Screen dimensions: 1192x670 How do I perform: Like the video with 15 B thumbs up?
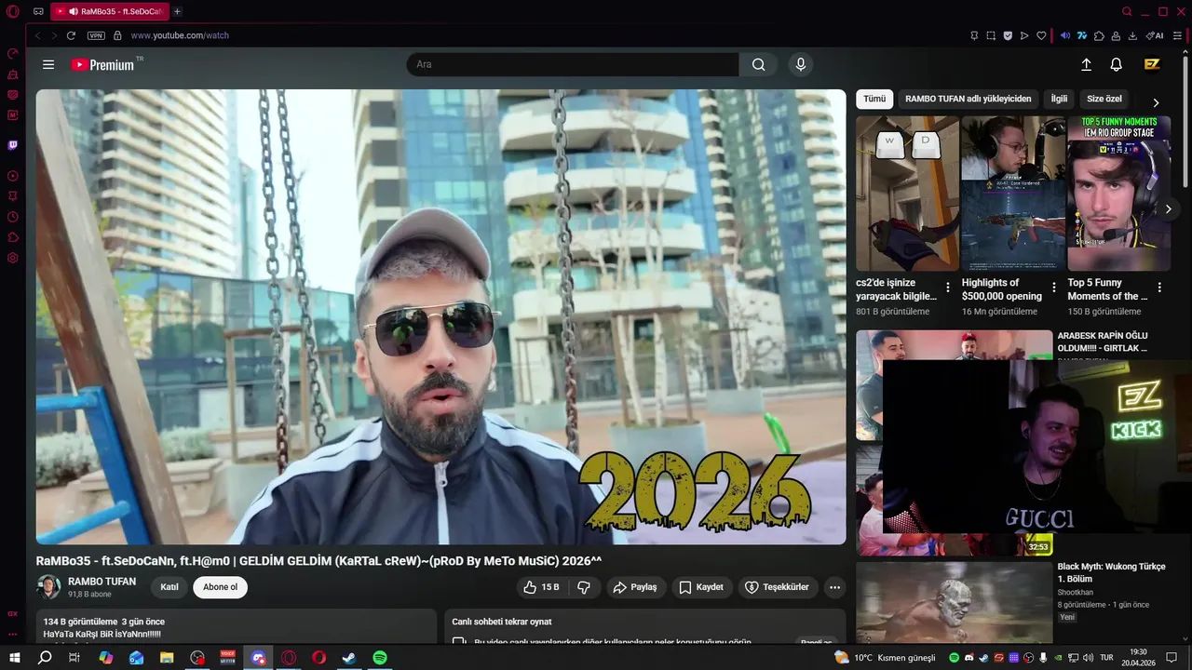click(541, 587)
